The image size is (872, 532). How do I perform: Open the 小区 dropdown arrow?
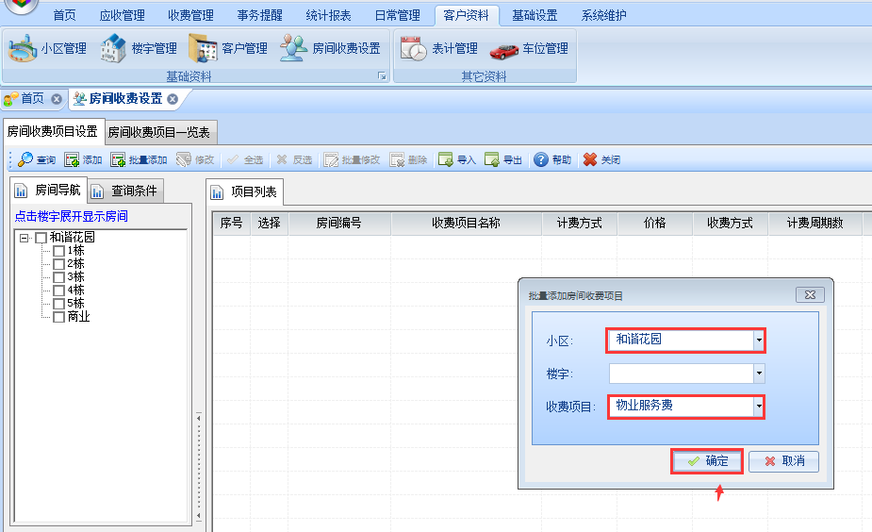[759, 340]
